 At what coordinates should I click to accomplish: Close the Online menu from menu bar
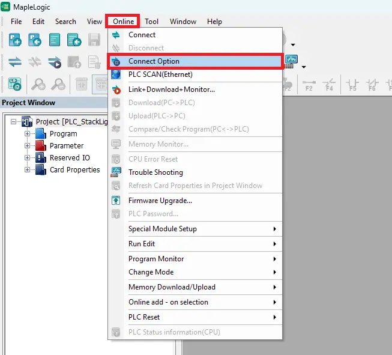[123, 22]
